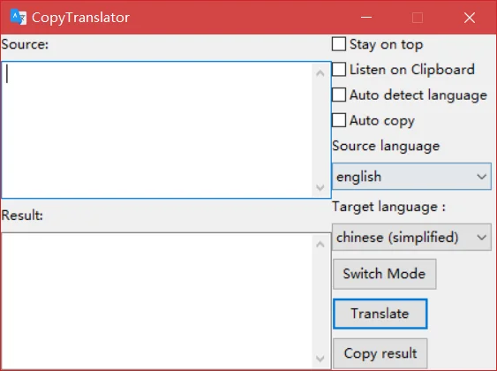Click the Switch Mode button
The width and height of the screenshot is (497, 371).
click(x=385, y=274)
